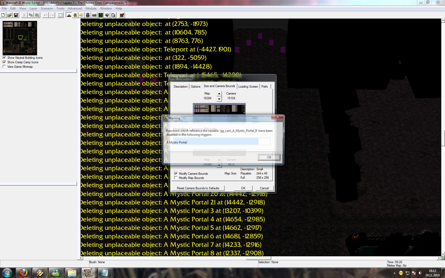This screenshot has width=445, height=278.
Task: Undo with the toolbar arrow icon
Action: point(46,15)
